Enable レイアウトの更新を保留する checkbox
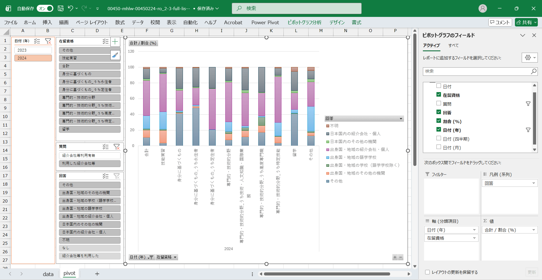The image size is (542, 280). tap(427, 272)
